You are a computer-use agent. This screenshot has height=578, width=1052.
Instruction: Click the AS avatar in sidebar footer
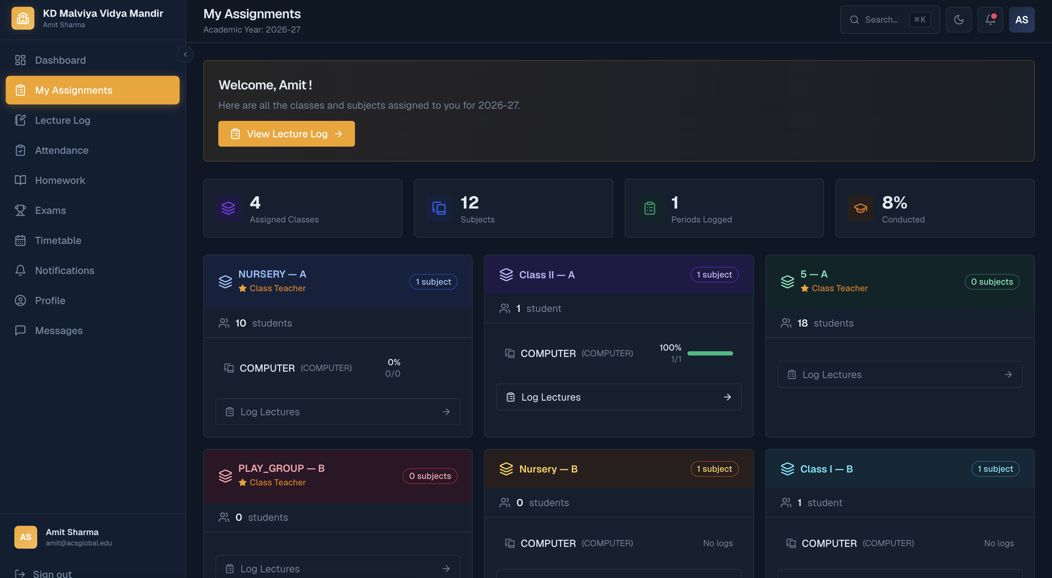26,537
